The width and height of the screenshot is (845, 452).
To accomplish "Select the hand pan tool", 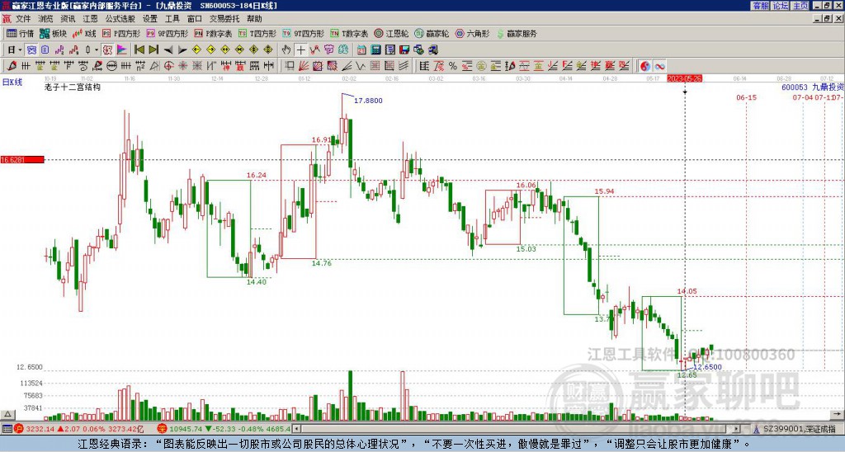I will tap(286, 49).
